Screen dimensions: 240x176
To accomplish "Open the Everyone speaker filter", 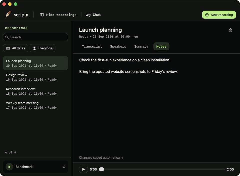I will click(x=42, y=48).
